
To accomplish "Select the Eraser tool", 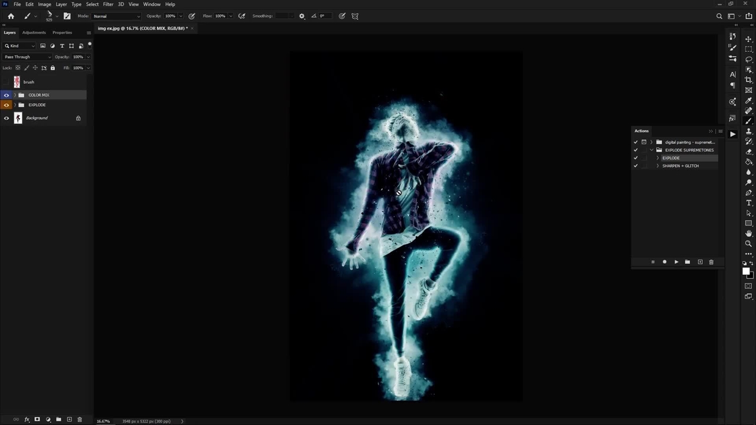I will 748,152.
